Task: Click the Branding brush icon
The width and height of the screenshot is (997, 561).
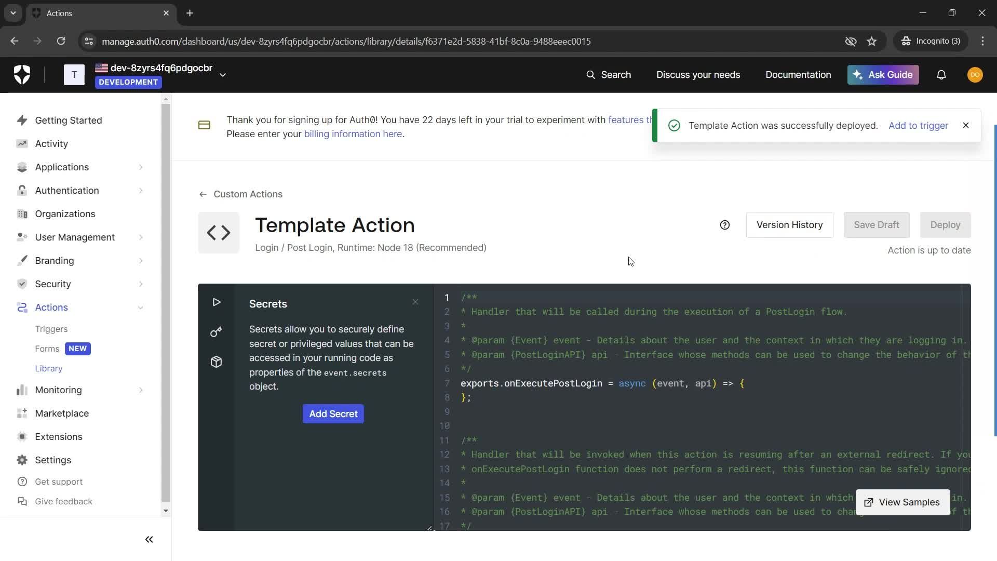Action: [x=22, y=261]
